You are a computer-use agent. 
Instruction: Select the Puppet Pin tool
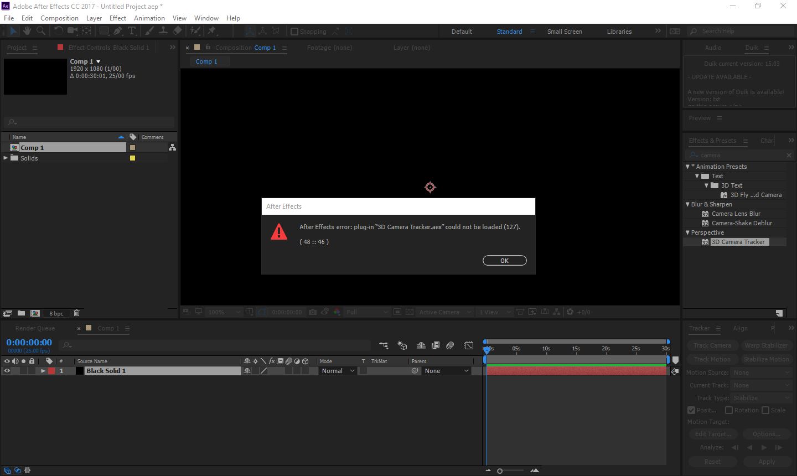[212, 31]
